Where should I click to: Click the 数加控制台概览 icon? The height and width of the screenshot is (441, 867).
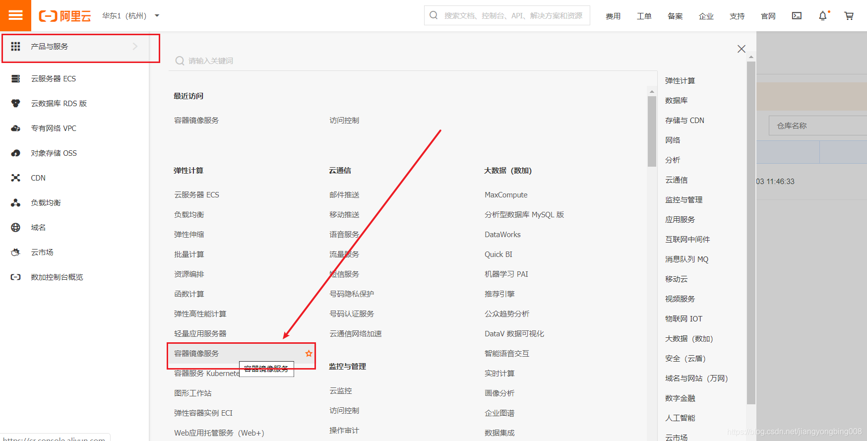click(16, 277)
